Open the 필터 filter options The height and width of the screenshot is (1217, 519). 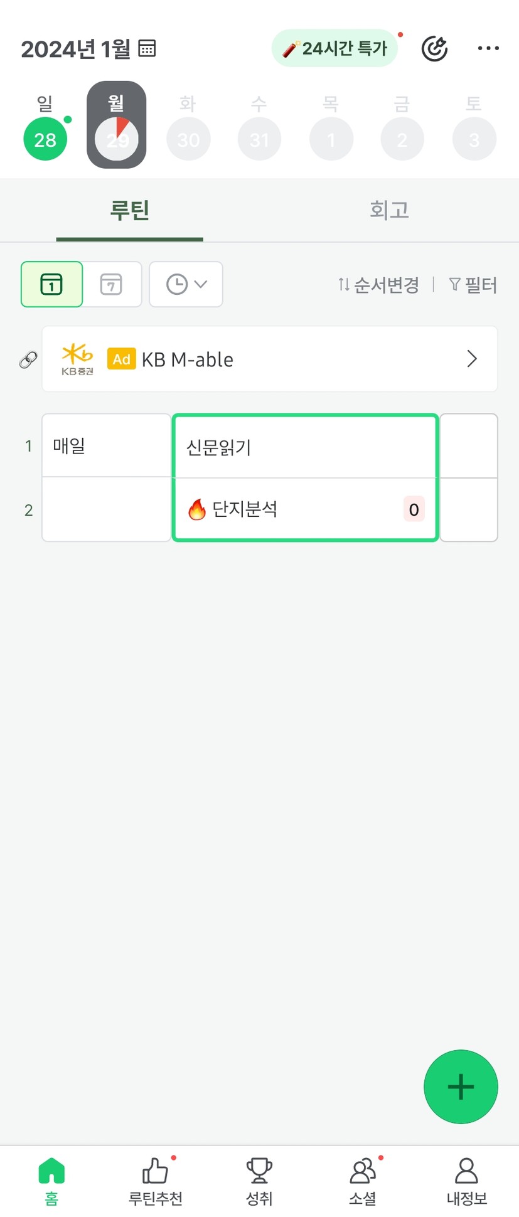(x=473, y=285)
